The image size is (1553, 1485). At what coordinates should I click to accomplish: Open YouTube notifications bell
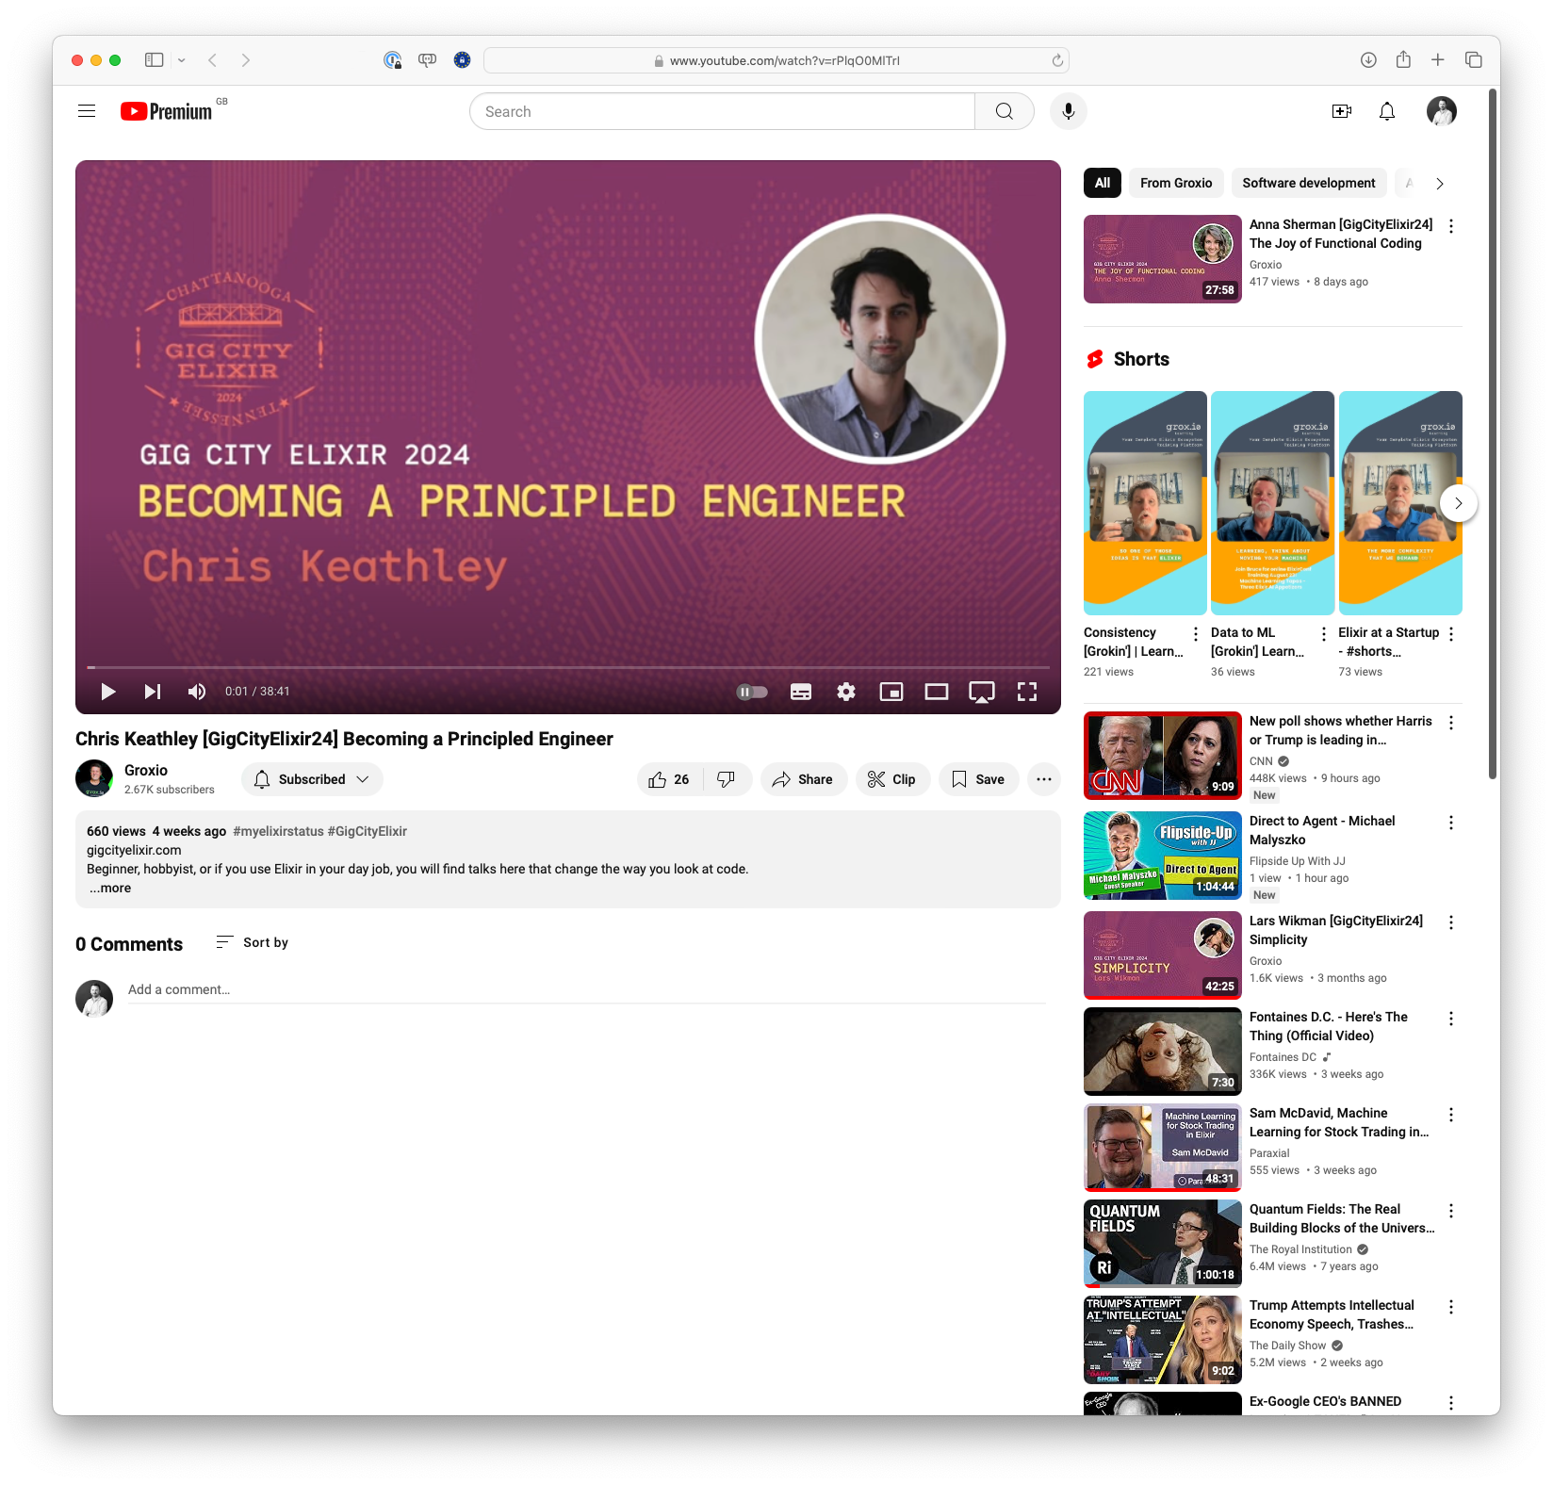click(1386, 110)
